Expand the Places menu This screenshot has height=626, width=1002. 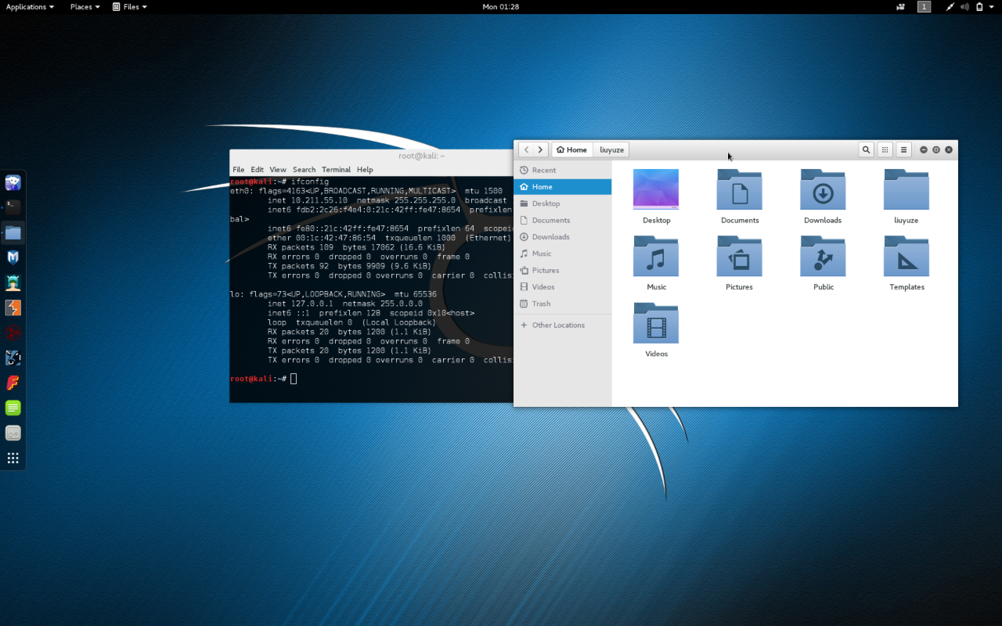point(85,7)
